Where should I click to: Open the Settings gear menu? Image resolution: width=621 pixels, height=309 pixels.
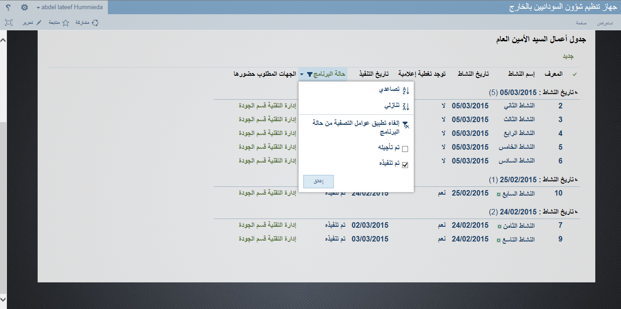pos(25,7)
